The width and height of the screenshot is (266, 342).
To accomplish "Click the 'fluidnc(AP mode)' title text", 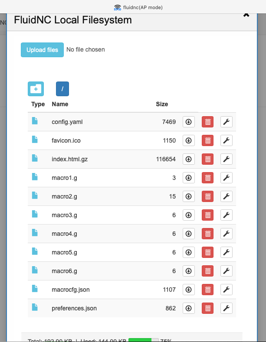I will pos(143,7).
